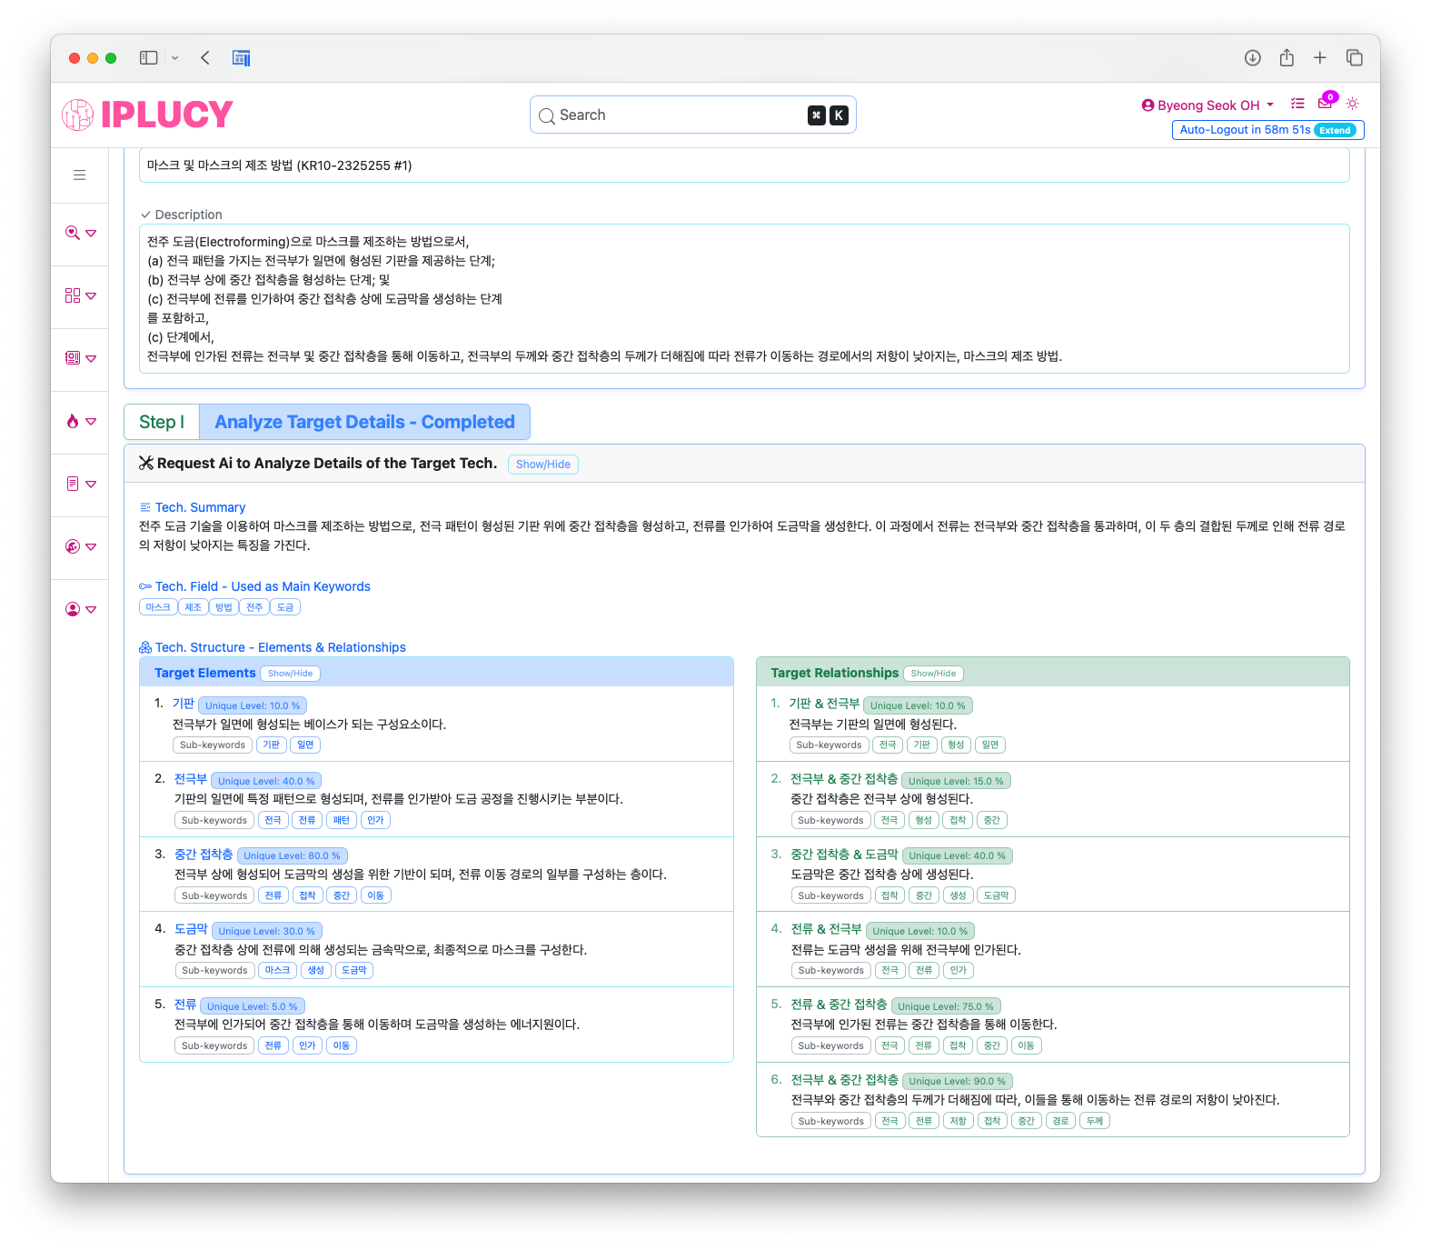Open the flame menu in sidebar
Viewport: 1431px width, 1250px height.
[x=80, y=421]
